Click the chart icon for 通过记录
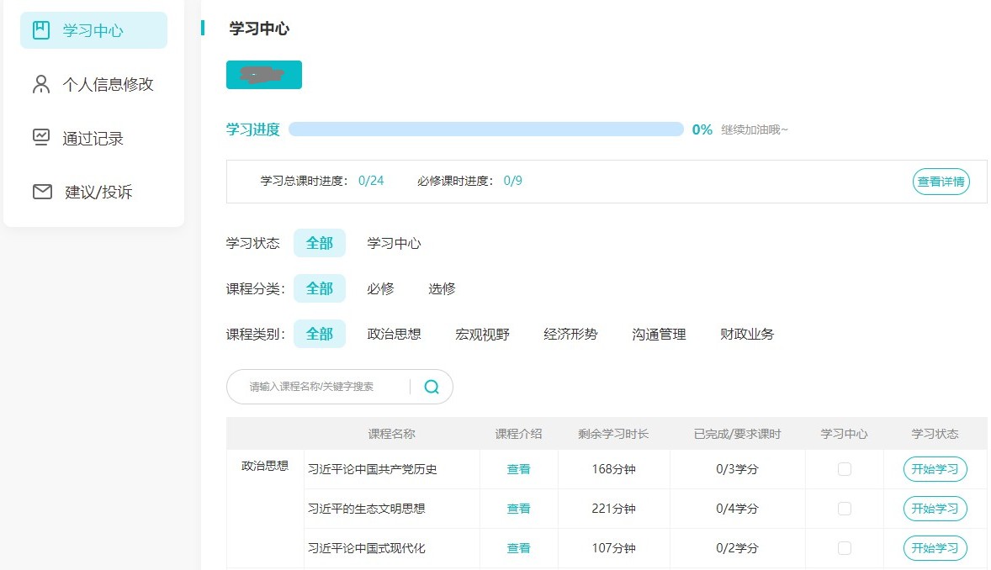The width and height of the screenshot is (991, 570). (41, 138)
